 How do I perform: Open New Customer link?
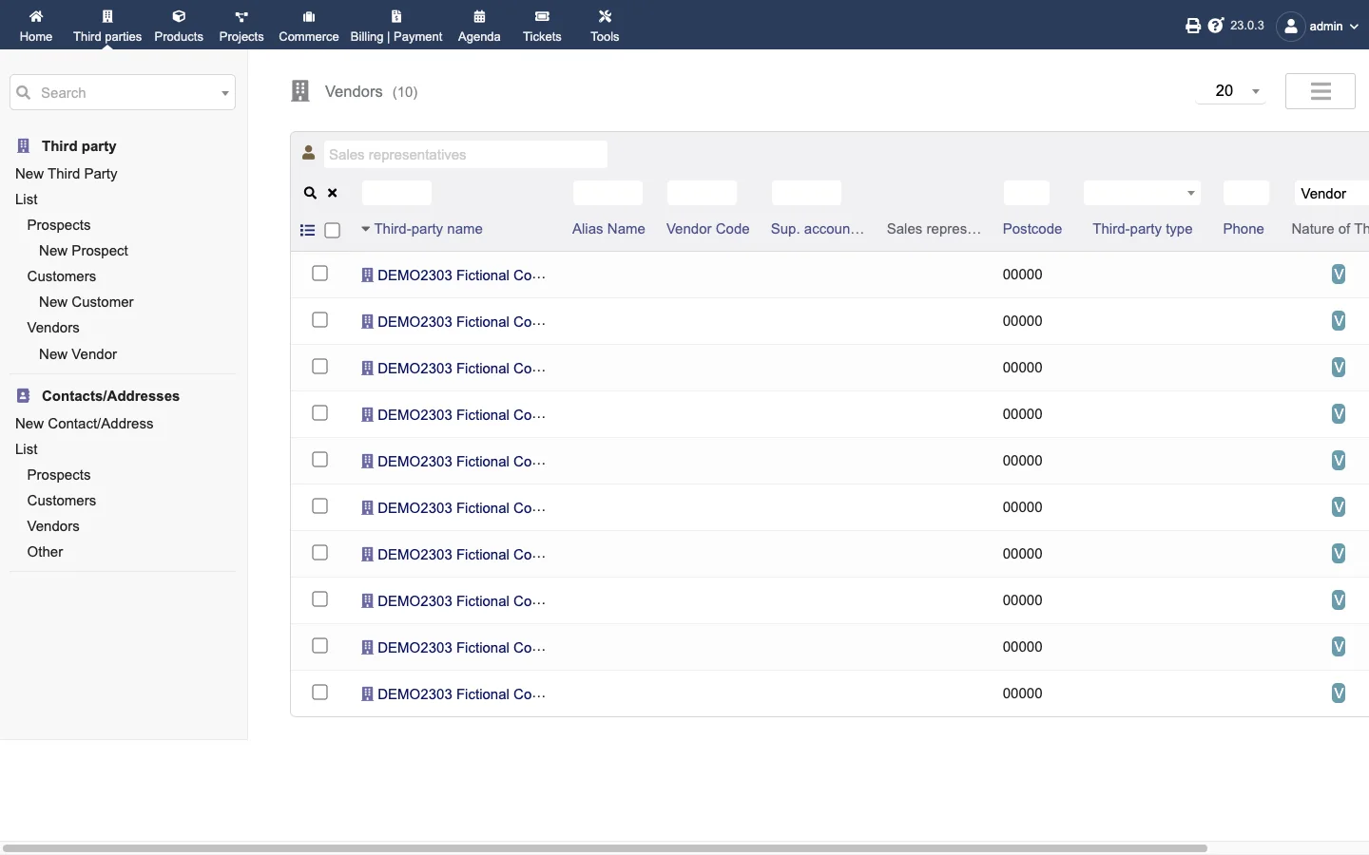(87, 302)
